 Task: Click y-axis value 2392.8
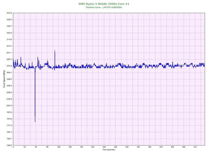[x=9, y=86]
